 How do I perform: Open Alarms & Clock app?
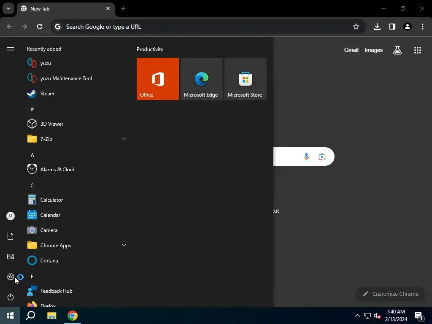click(x=77, y=170)
